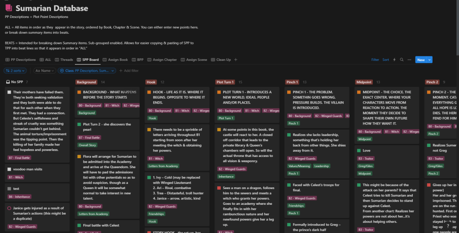The height and width of the screenshot is (233, 459).
Task: Toggle orange checkbox on BACKGROUND card
Action: (x=79, y=92)
